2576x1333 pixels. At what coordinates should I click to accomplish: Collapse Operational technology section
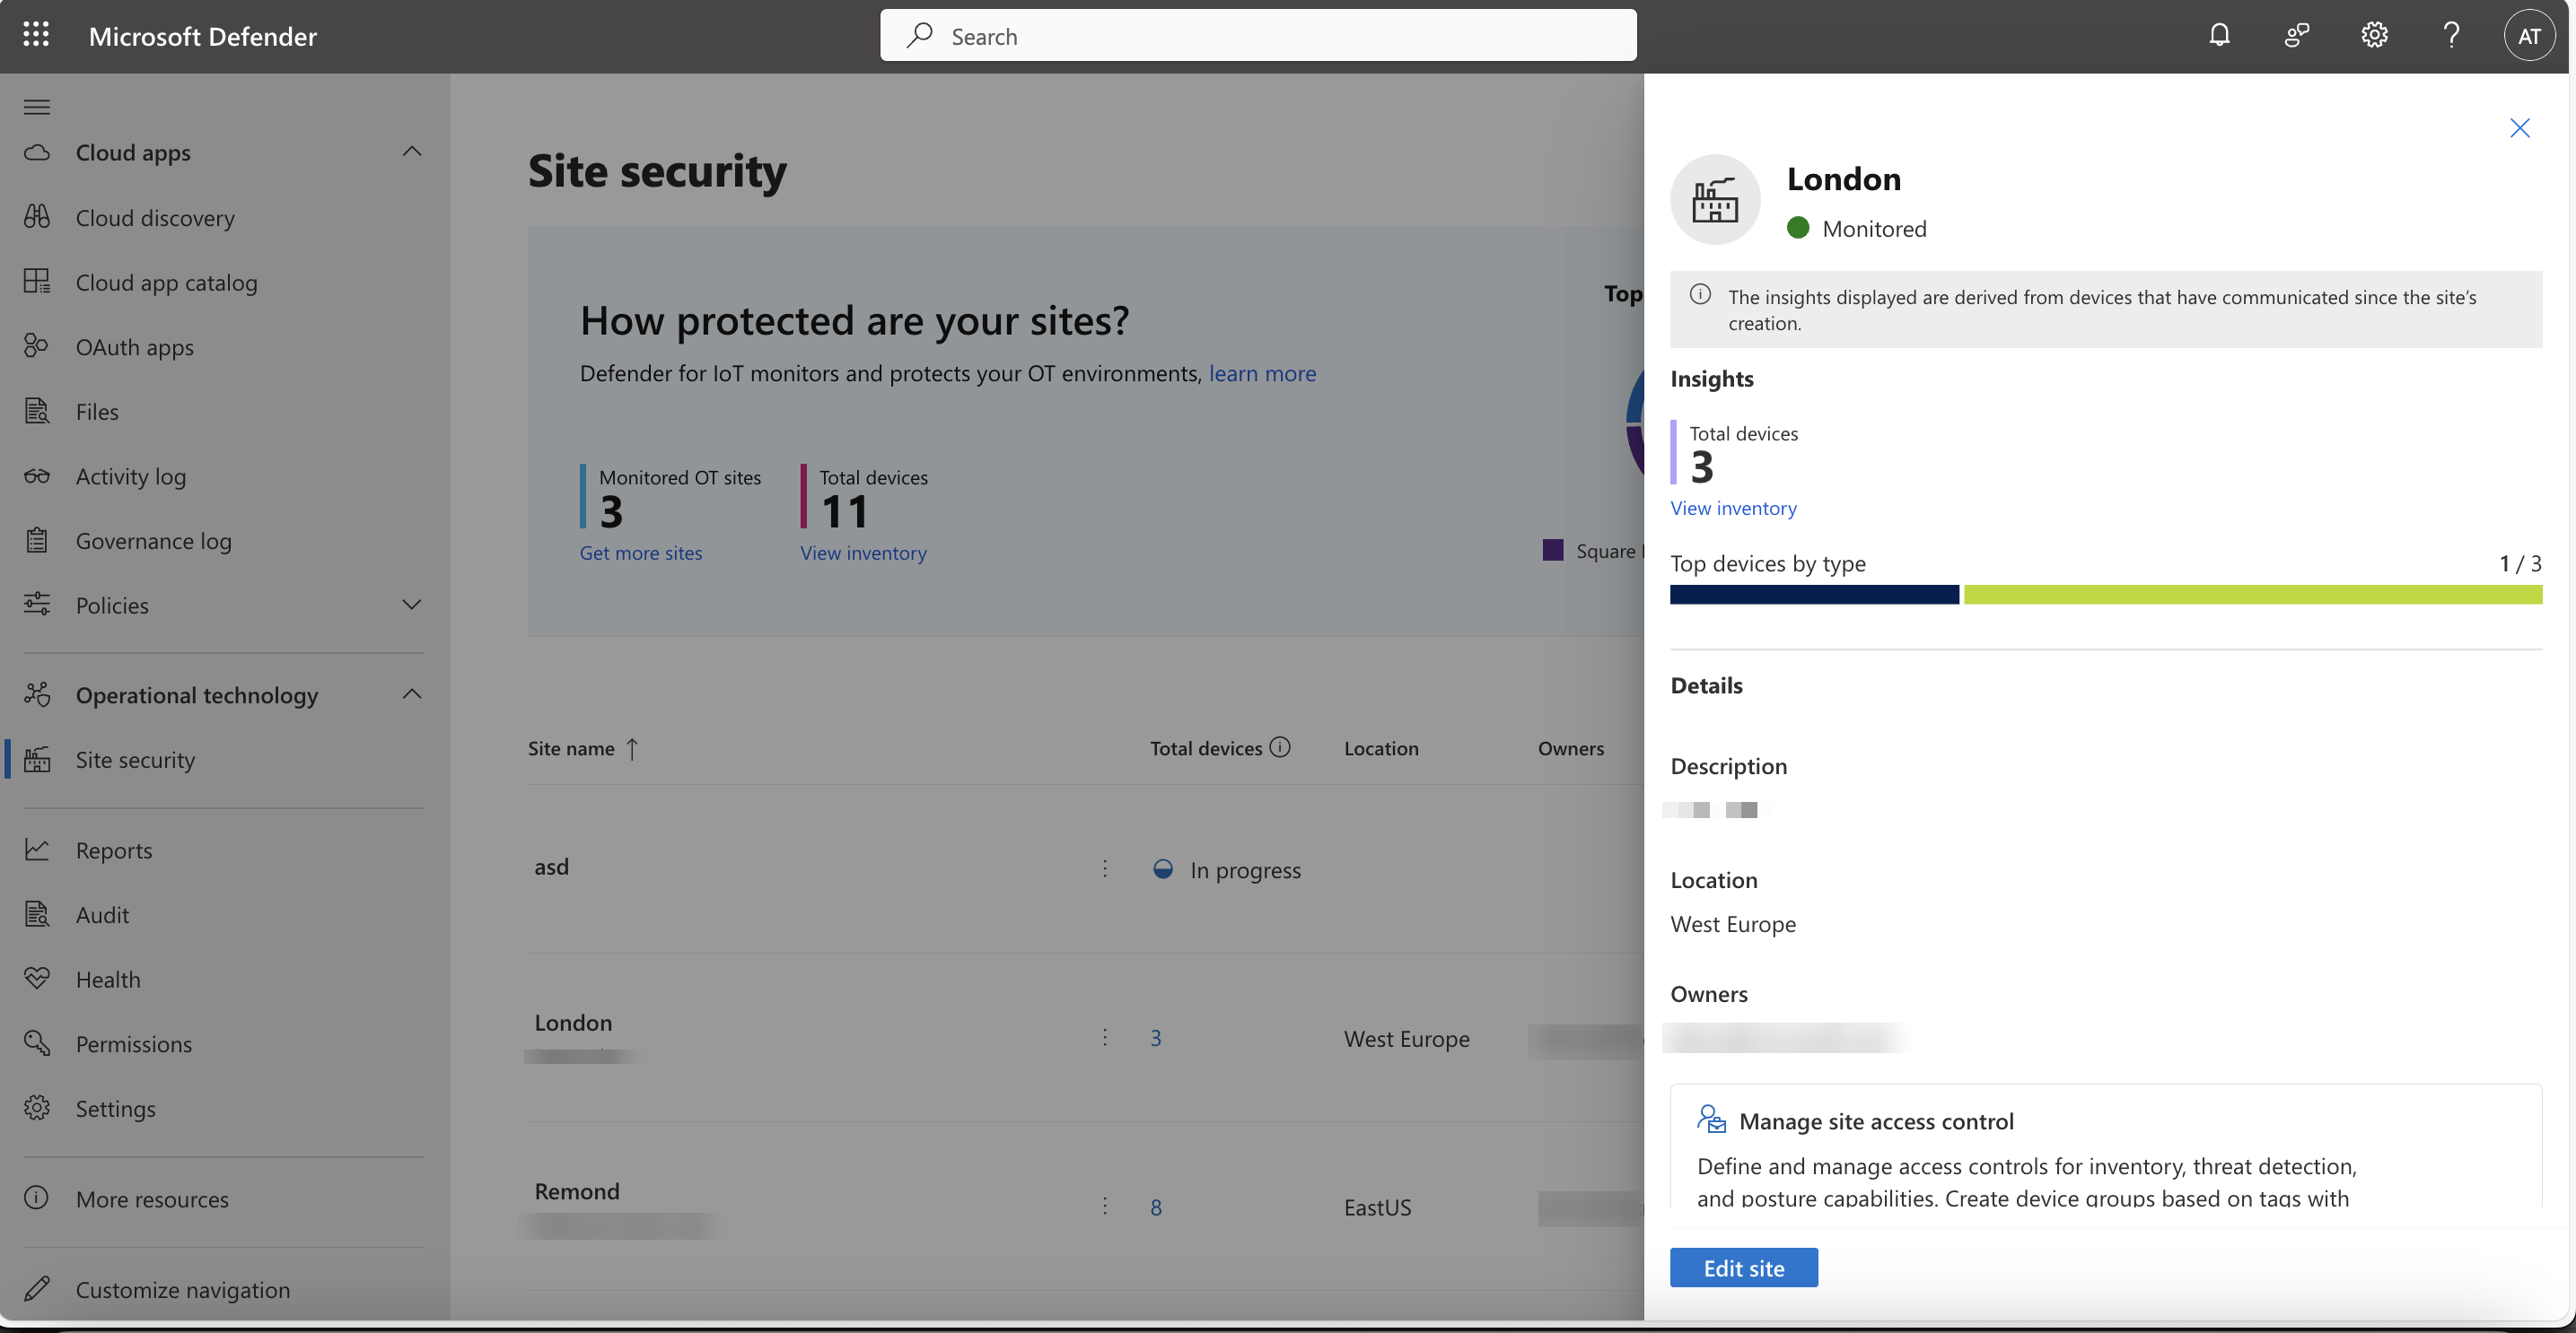[x=411, y=694]
